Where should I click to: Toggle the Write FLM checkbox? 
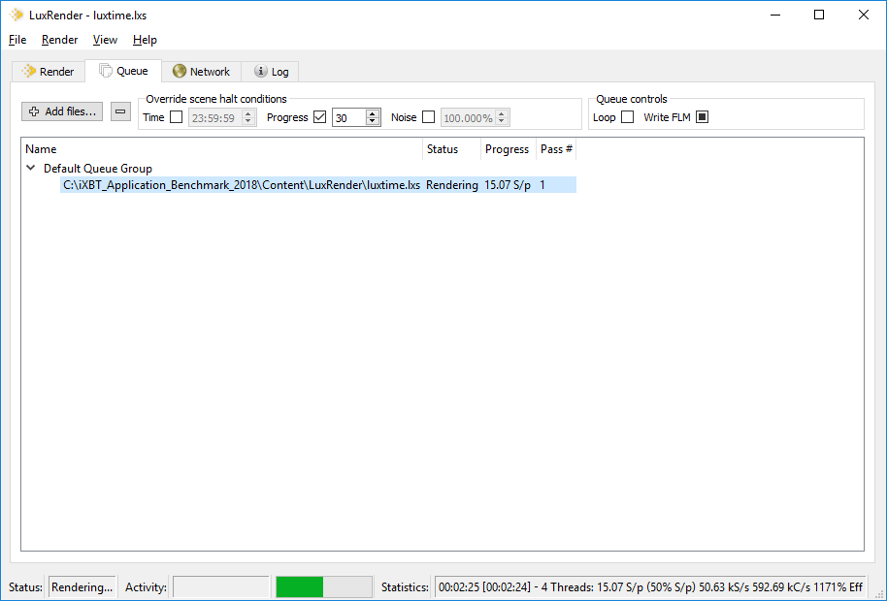coord(702,117)
